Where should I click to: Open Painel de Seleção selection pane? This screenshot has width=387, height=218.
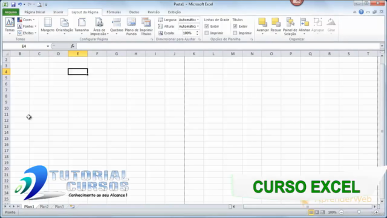coord(290,27)
